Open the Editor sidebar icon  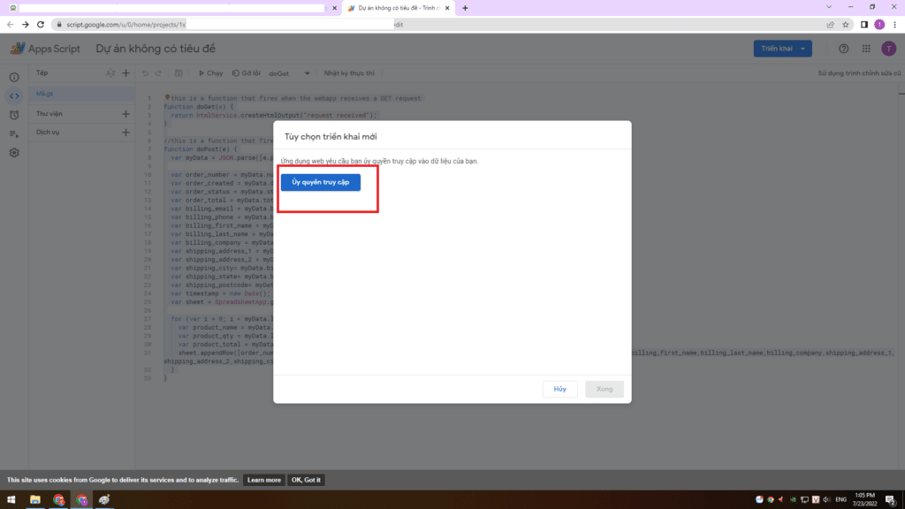(x=14, y=96)
